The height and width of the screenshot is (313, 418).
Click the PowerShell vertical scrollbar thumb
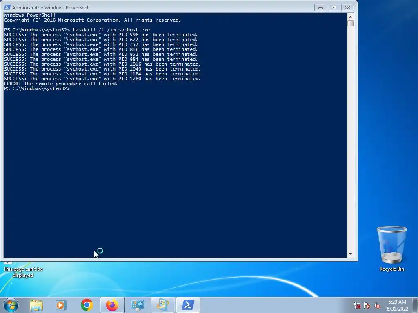pyautogui.click(x=351, y=23)
